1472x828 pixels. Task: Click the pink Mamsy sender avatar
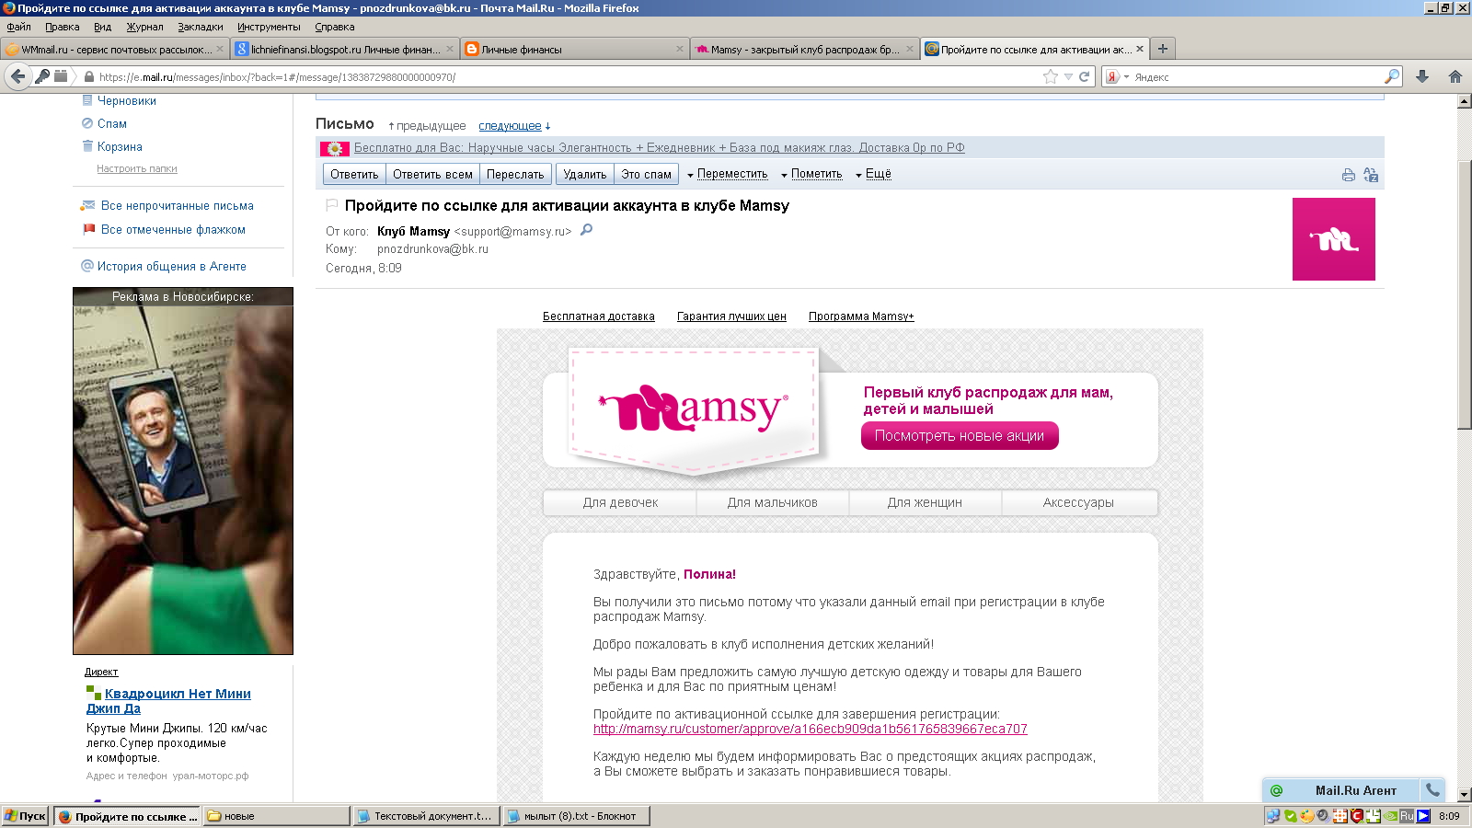click(1333, 239)
